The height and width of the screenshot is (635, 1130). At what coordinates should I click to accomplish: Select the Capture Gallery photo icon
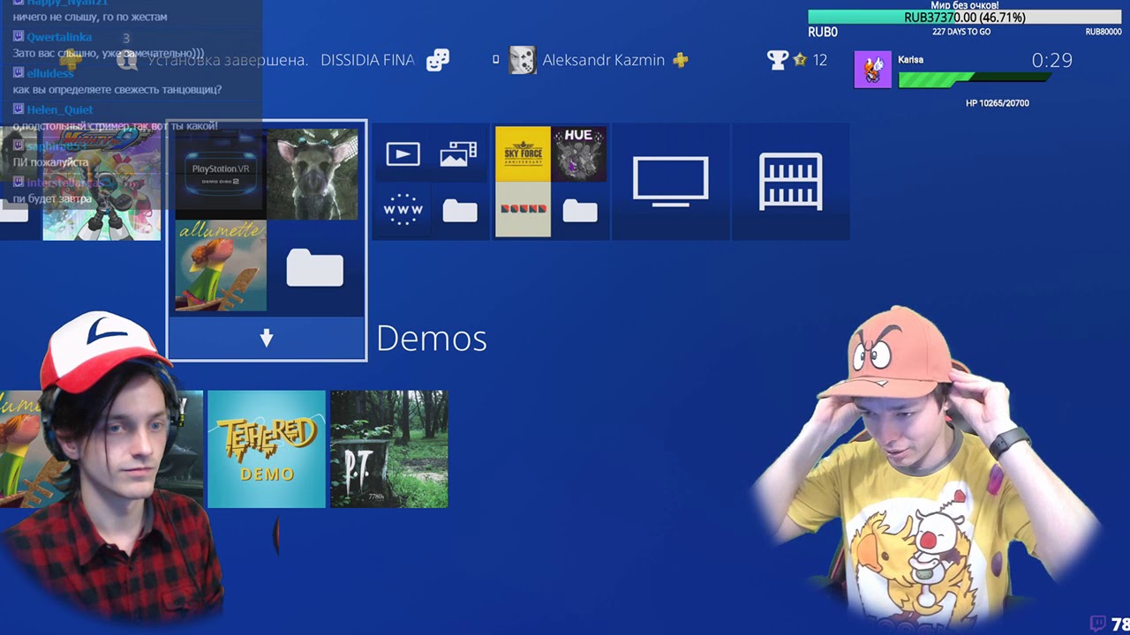click(x=459, y=154)
